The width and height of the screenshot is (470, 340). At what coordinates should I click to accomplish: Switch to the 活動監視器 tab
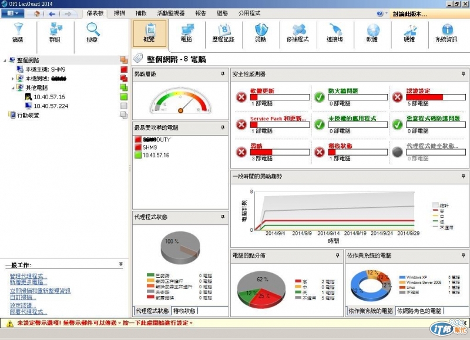(171, 13)
